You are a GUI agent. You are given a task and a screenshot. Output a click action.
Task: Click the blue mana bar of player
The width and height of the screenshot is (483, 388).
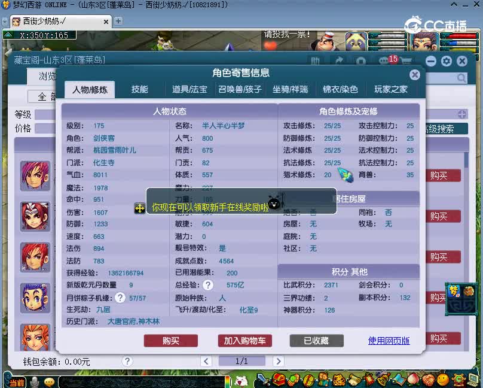[x=460, y=43]
